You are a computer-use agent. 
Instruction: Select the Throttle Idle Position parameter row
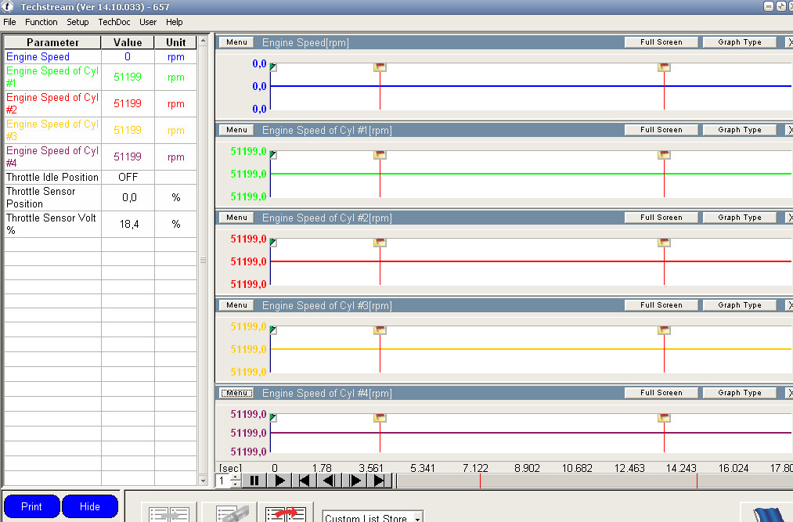[x=52, y=178]
